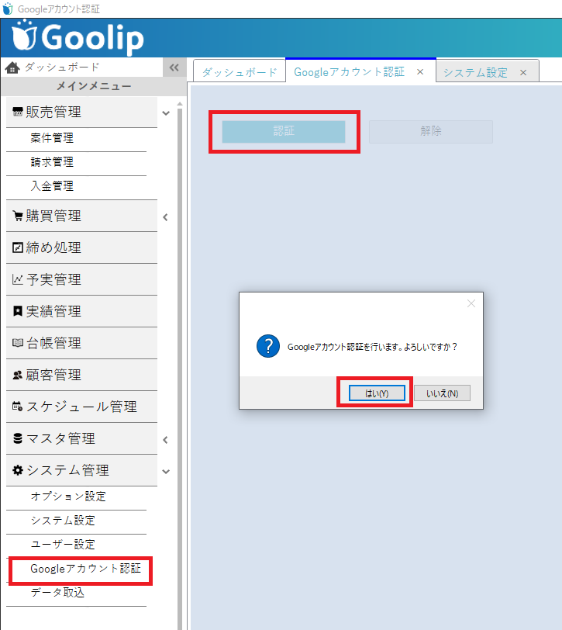Click the マスタ管理 database icon
The height and width of the screenshot is (630, 562).
pyautogui.click(x=18, y=438)
